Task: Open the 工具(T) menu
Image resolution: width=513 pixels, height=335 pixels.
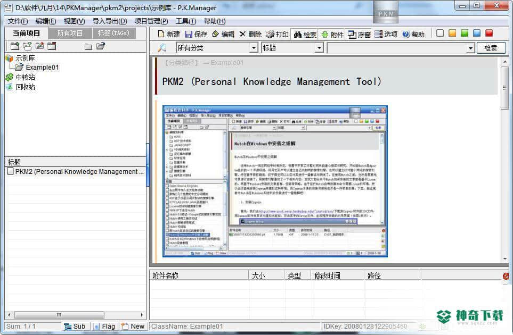Action: (186, 21)
